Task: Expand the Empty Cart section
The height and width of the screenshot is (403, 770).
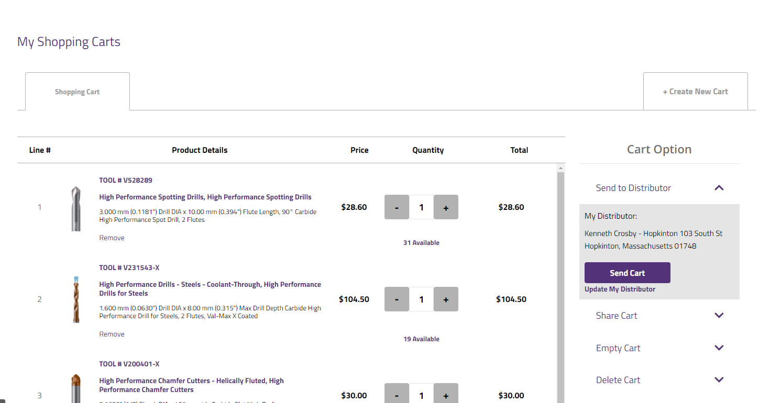Action: coord(719,348)
